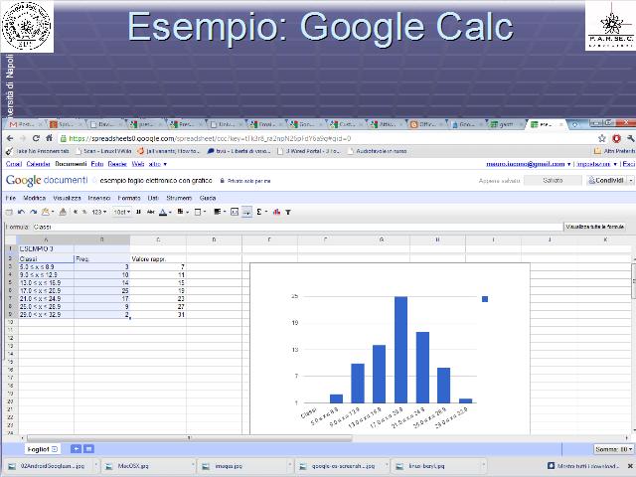The image size is (636, 477).
Task: Open the wrench settings icon in Chrome
Action: click(631, 139)
